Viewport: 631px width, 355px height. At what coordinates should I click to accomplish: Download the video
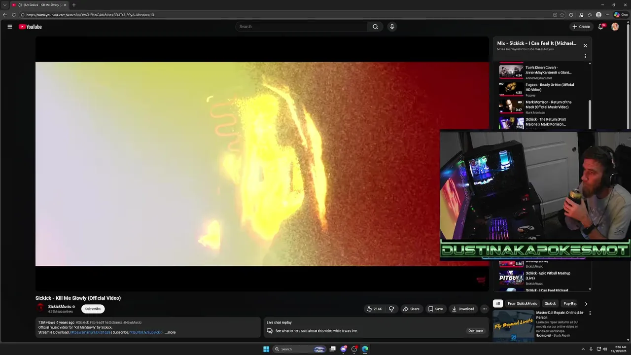463,309
